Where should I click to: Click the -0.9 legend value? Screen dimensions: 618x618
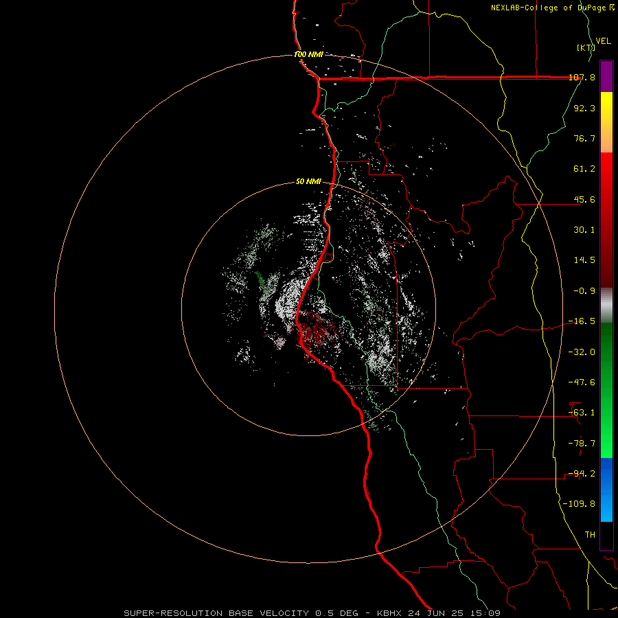pyautogui.click(x=584, y=291)
